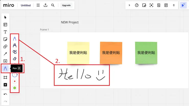189x106 pixels.
Task: Open more apps plus button
Action: pos(5,85)
